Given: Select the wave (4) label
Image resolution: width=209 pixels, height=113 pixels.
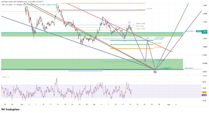Looking at the screenshot, I should [x=147, y=38].
